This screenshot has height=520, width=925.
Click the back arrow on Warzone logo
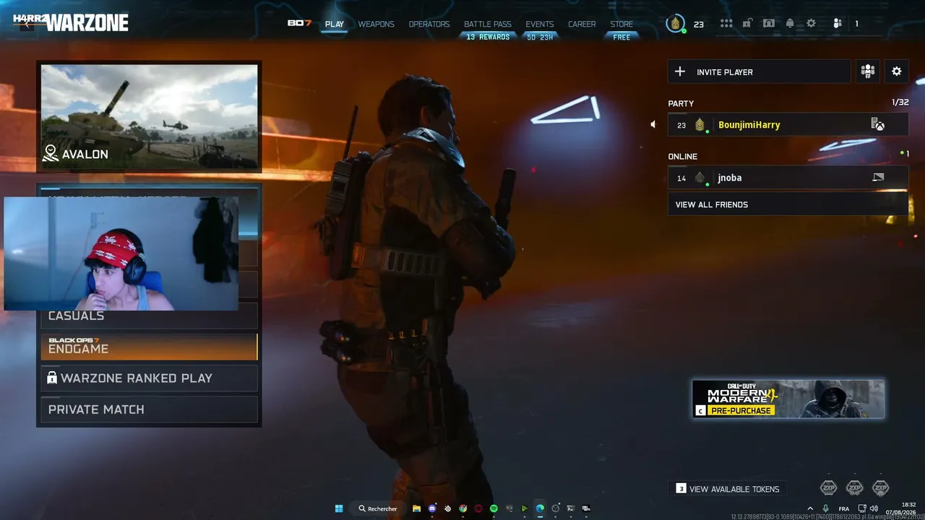coord(27,24)
